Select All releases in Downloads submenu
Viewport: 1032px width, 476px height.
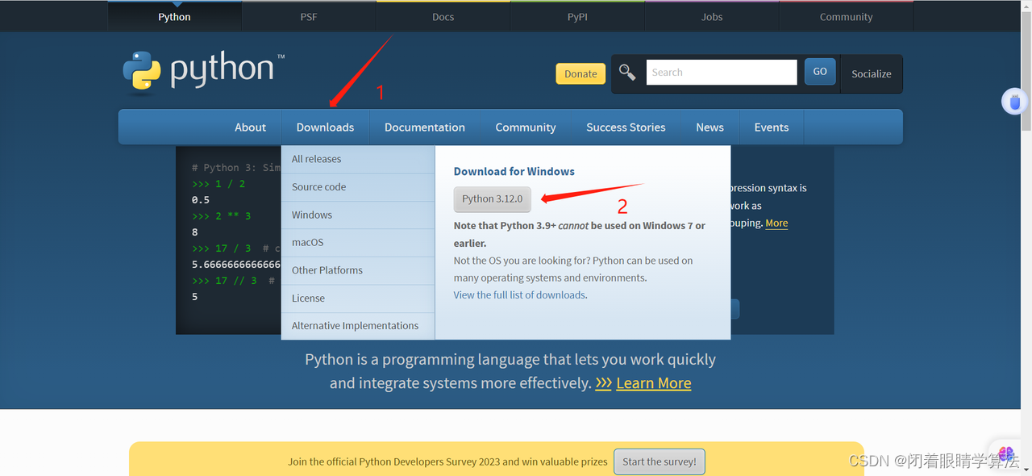pyautogui.click(x=358, y=159)
